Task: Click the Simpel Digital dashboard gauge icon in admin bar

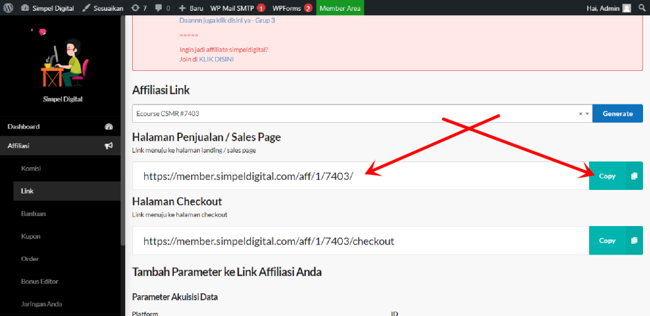Action: click(25, 8)
